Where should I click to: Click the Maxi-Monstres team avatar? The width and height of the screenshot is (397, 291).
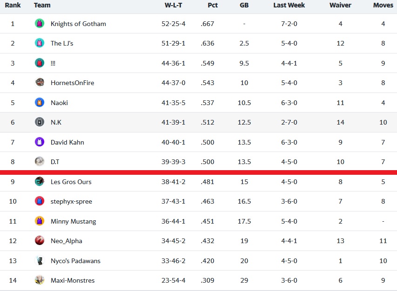(40, 280)
